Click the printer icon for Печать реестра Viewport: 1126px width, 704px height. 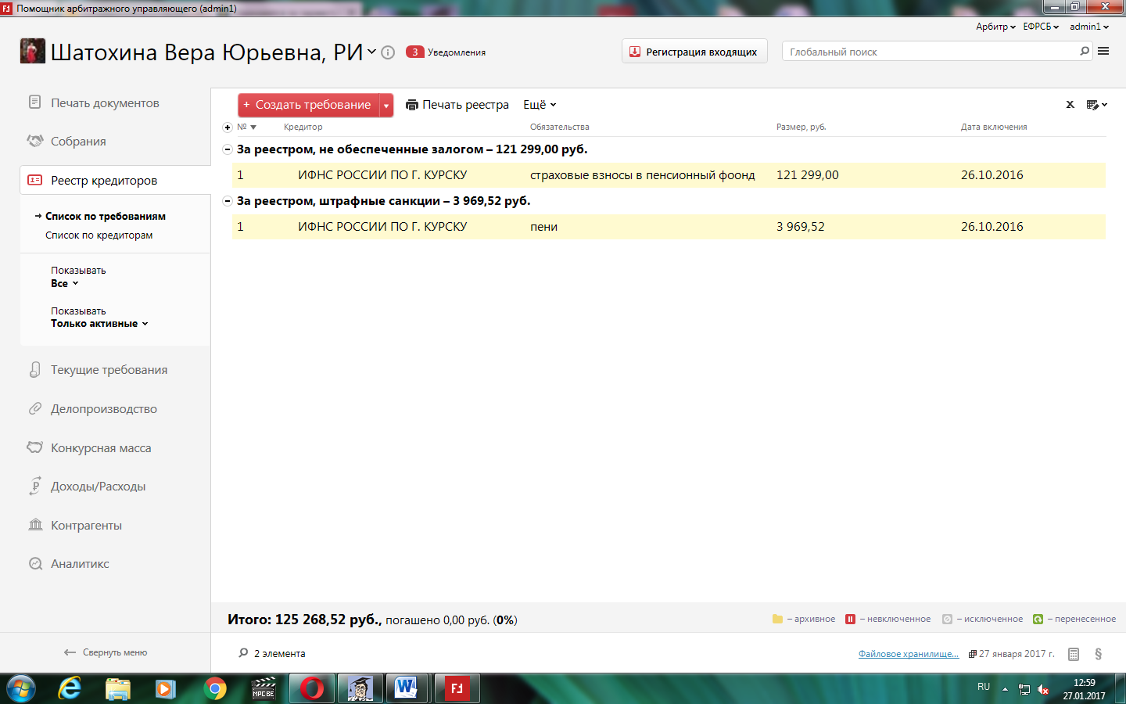411,105
